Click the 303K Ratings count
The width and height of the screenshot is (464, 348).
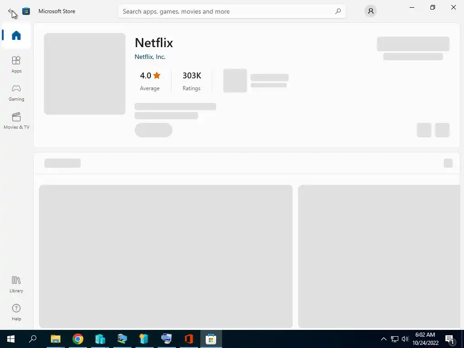(192, 81)
